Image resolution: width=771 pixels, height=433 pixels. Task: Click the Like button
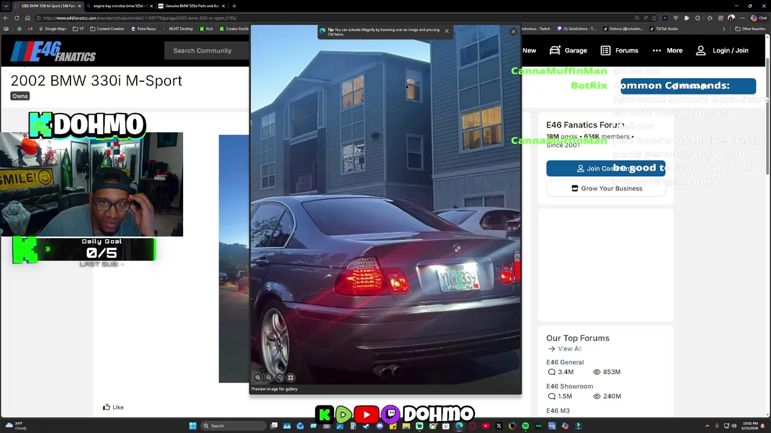tap(113, 407)
